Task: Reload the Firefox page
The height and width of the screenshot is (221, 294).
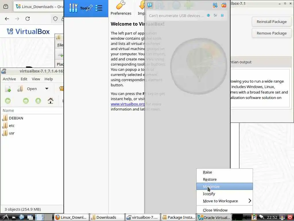Action: 28,19
